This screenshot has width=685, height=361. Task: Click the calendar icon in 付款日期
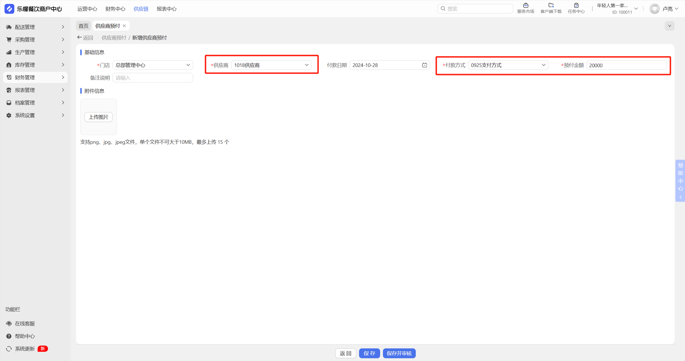[424, 65]
